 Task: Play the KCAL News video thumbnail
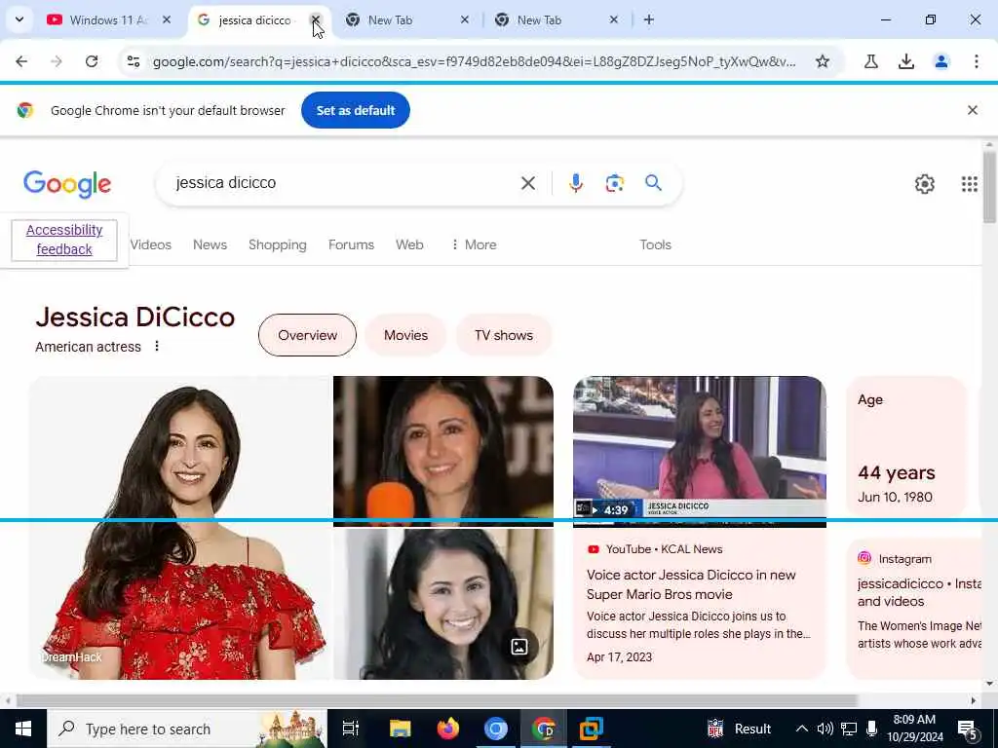(x=700, y=451)
